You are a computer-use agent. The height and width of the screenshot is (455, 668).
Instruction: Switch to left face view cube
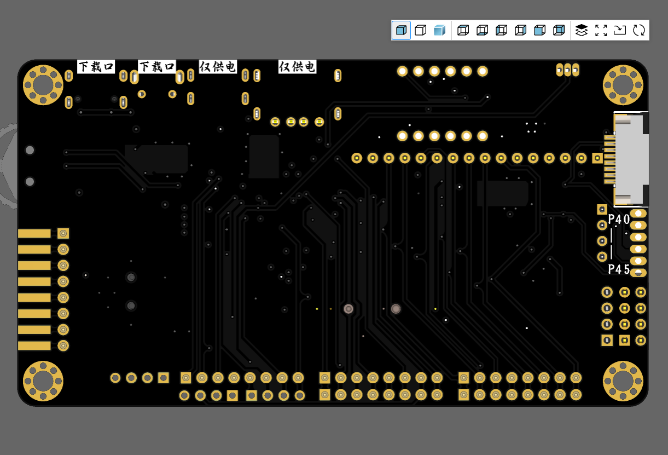coord(501,30)
